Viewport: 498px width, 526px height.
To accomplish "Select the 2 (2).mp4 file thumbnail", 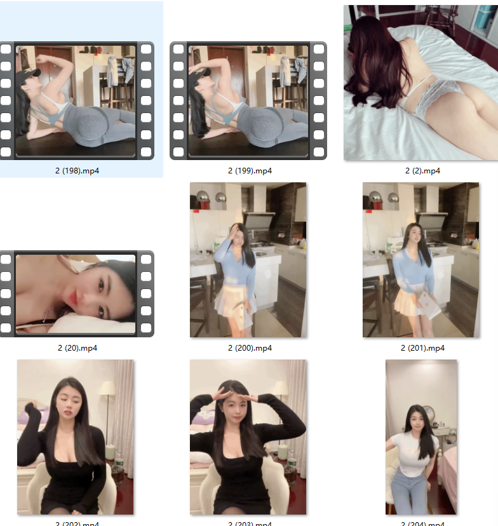I will pyautogui.click(x=421, y=83).
